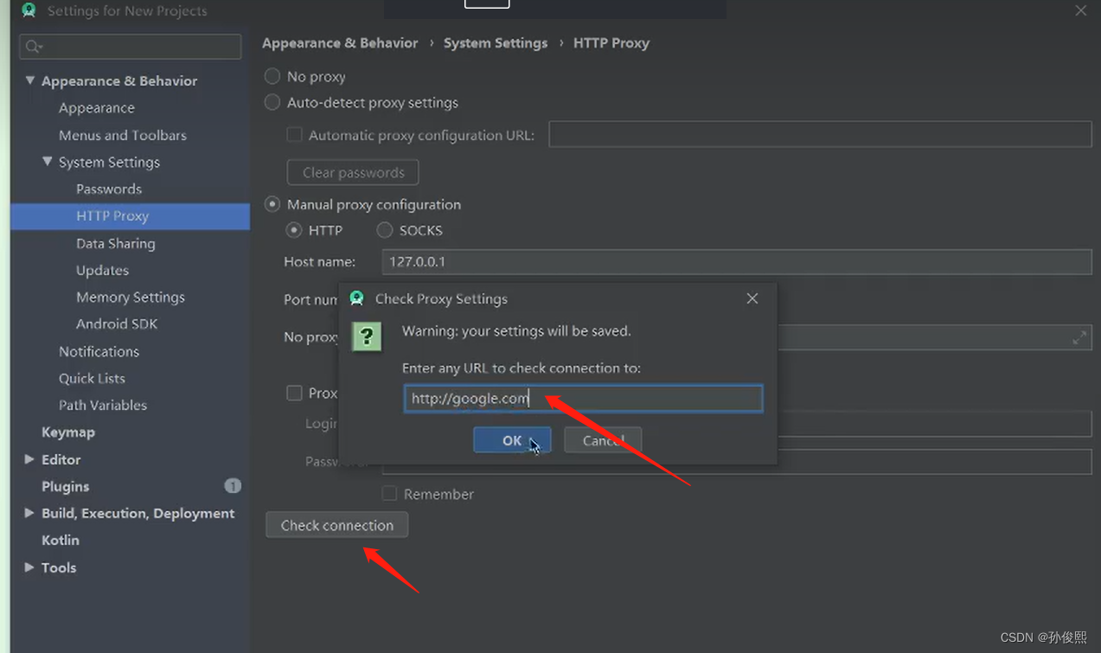The image size is (1101, 653).
Task: Open Quick Lists settings
Action: pyautogui.click(x=92, y=378)
